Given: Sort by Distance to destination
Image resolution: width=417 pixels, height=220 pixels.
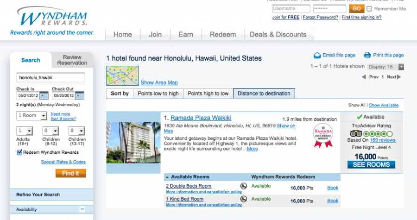Looking at the screenshot, I should (264, 94).
